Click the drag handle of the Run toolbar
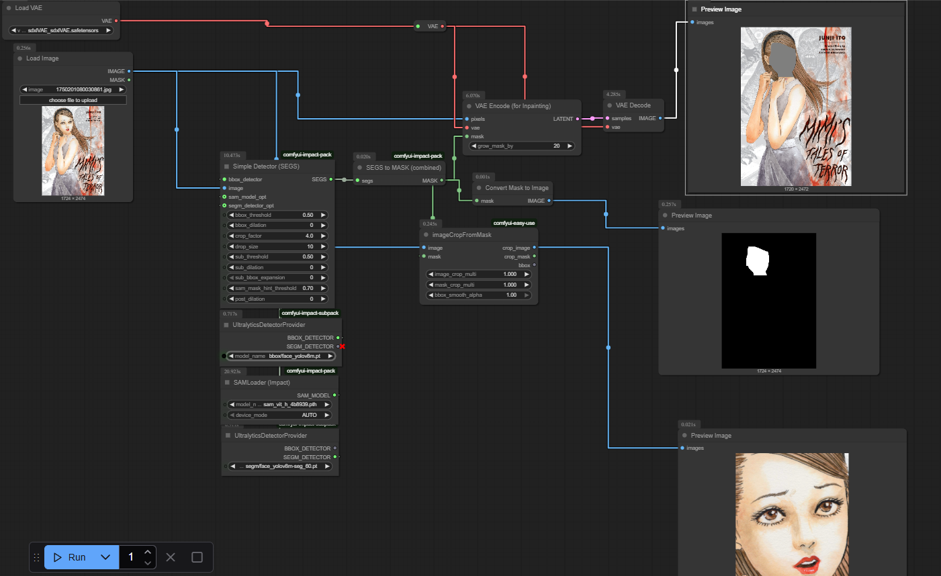Viewport: 941px width, 576px height. click(x=37, y=557)
